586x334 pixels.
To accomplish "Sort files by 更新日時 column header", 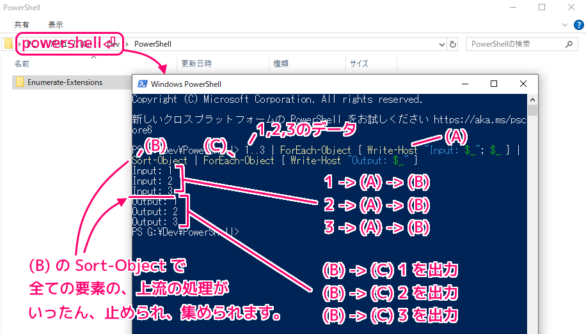I will pyautogui.click(x=196, y=64).
